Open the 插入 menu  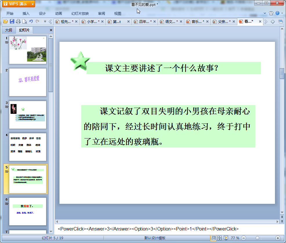tap(26, 13)
